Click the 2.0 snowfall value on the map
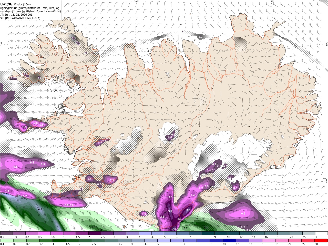 coord(171,197)
